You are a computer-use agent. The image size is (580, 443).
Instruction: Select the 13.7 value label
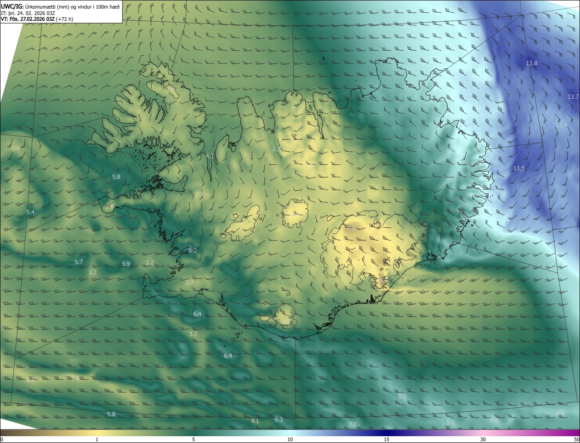pyautogui.click(x=573, y=97)
